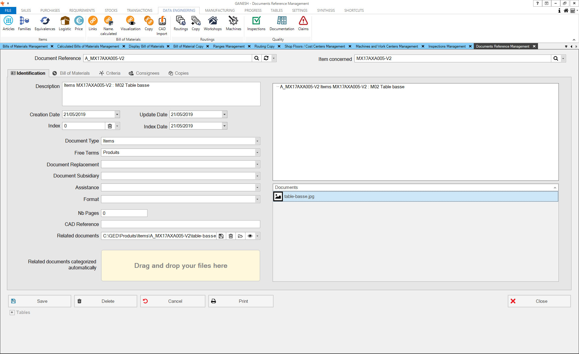The width and height of the screenshot is (579, 354).
Task: Open the Format dropdown arrow
Action: pos(257,199)
